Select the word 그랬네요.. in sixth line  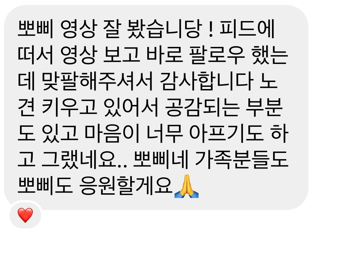tap(85, 160)
